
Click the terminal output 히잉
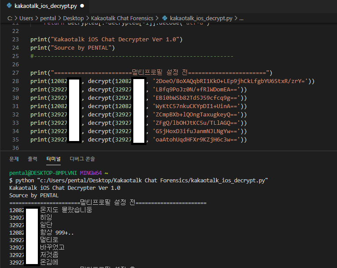[46, 217]
